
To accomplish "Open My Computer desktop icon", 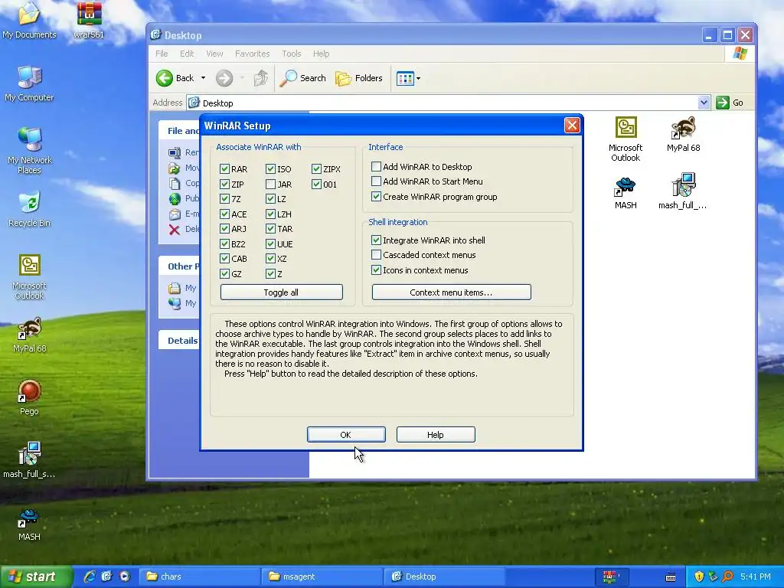I will [x=29, y=83].
